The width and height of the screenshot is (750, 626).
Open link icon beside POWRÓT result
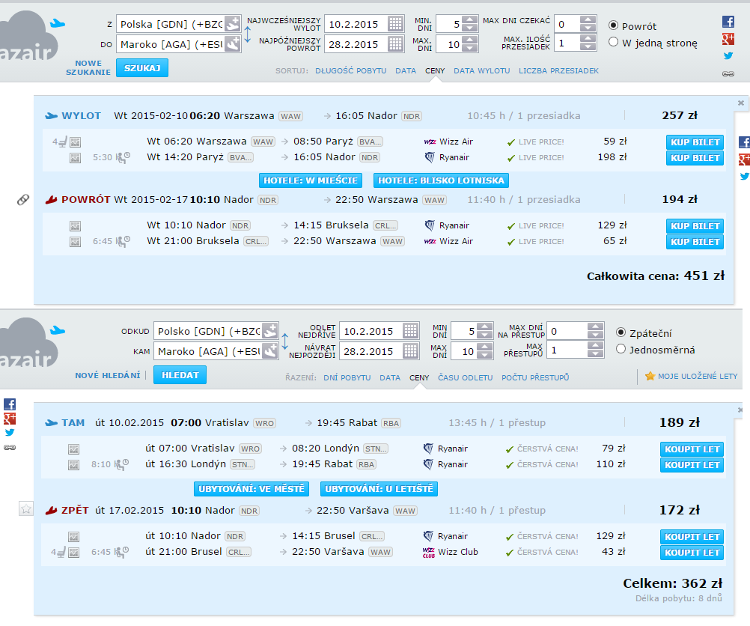23,200
